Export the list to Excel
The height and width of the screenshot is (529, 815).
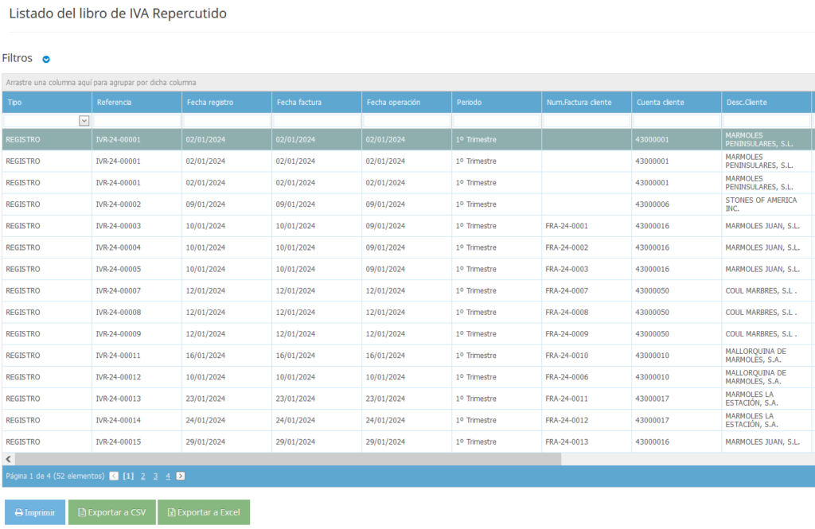[x=204, y=512]
